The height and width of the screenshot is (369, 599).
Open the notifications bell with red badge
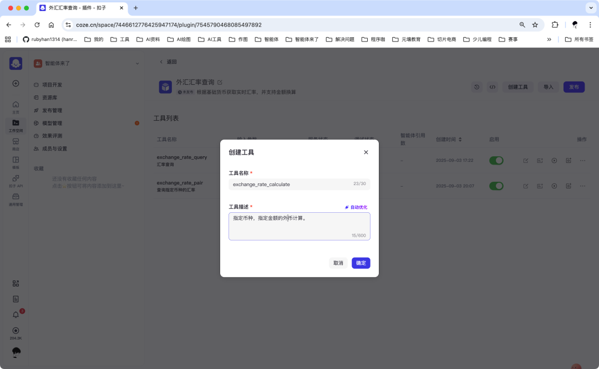click(x=16, y=314)
